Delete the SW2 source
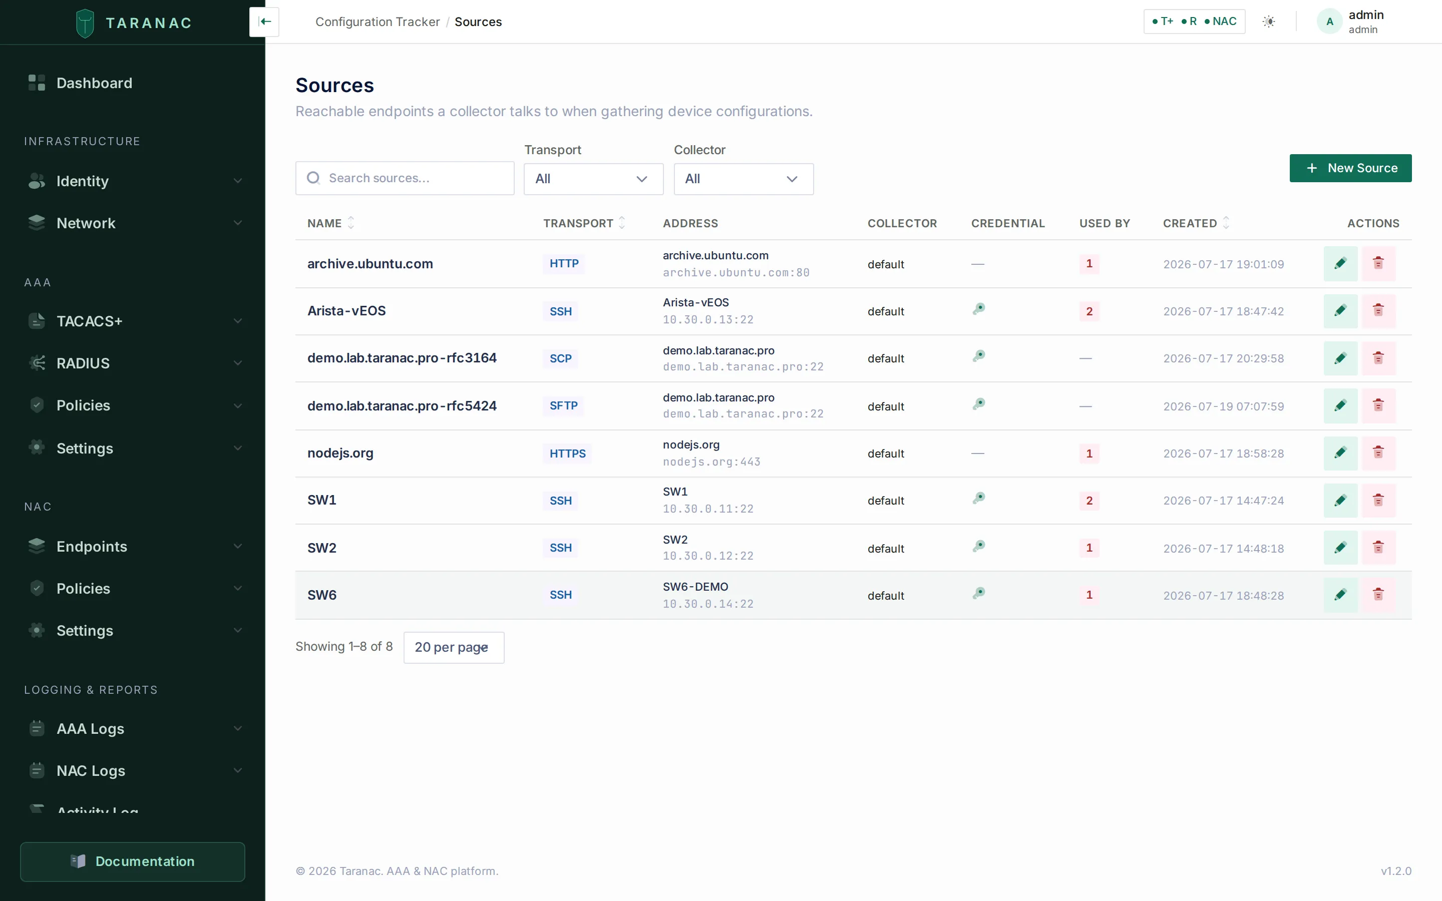Viewport: 1442px width, 901px height. click(1377, 548)
